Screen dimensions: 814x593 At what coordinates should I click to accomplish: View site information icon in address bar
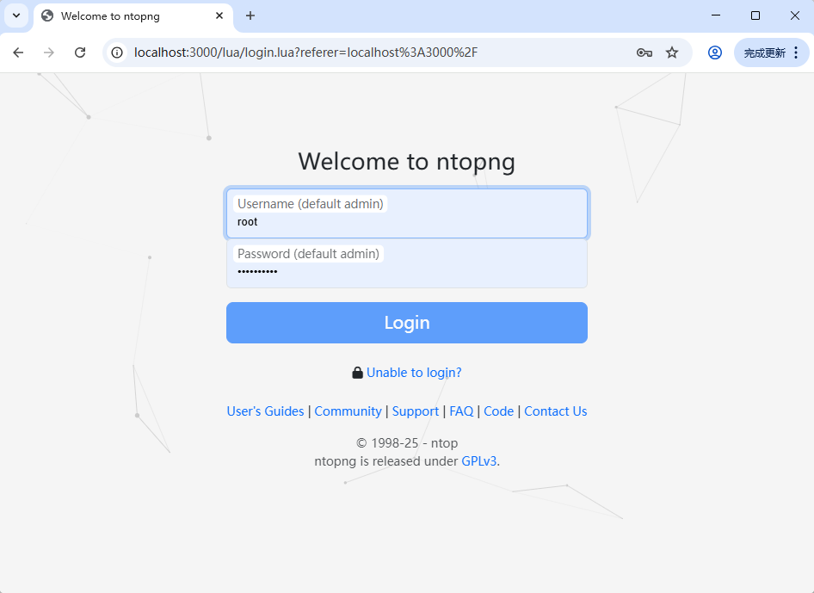pos(117,53)
